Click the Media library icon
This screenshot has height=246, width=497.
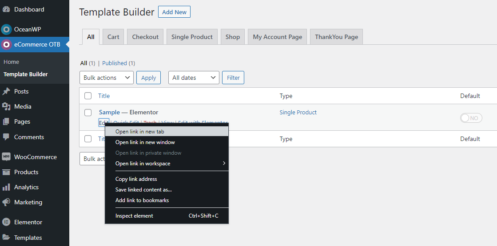point(6,106)
